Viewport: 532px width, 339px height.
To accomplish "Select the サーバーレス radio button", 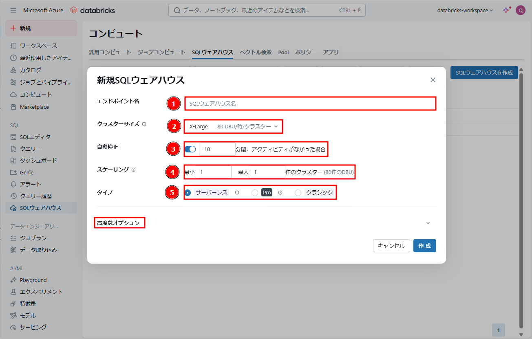I will point(188,193).
